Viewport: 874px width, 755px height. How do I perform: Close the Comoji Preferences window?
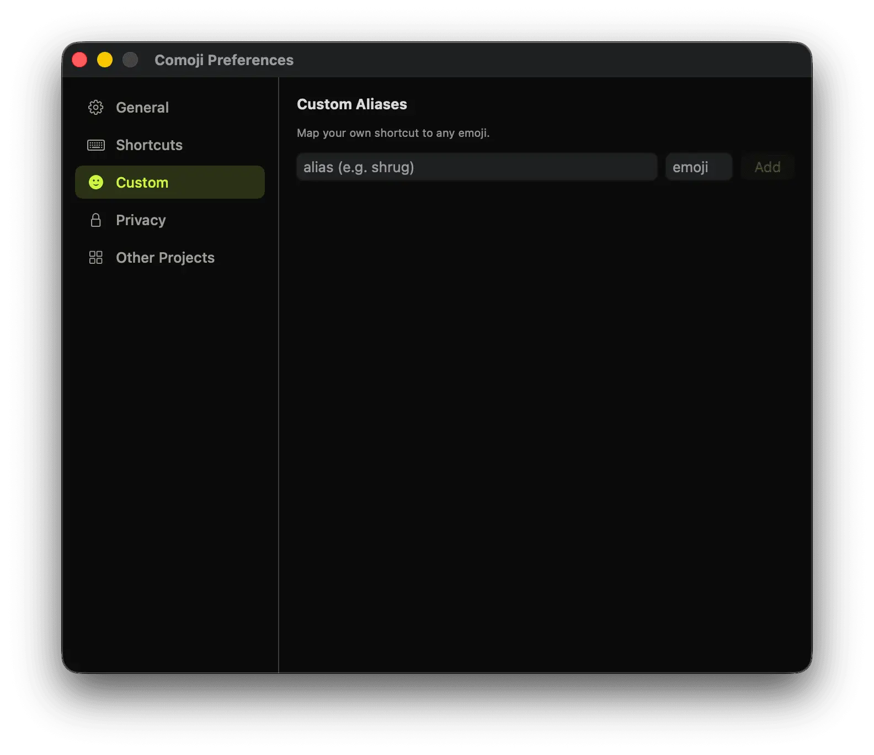click(79, 60)
